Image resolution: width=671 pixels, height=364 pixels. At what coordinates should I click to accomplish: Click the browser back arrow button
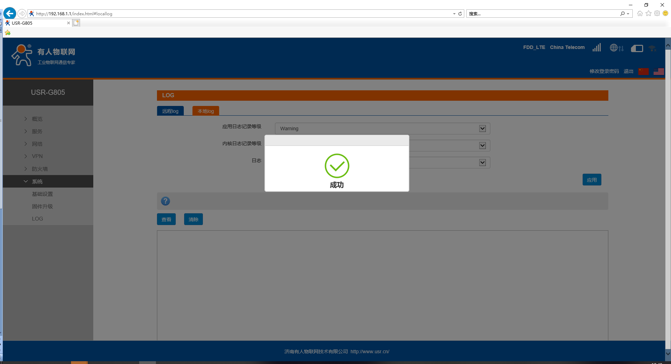pos(10,14)
